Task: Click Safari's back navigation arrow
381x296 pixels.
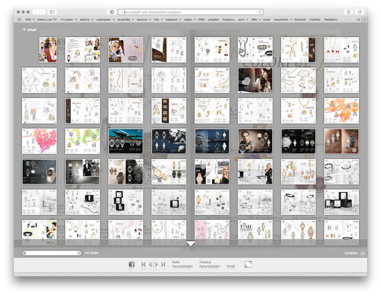Action: tap(35, 12)
